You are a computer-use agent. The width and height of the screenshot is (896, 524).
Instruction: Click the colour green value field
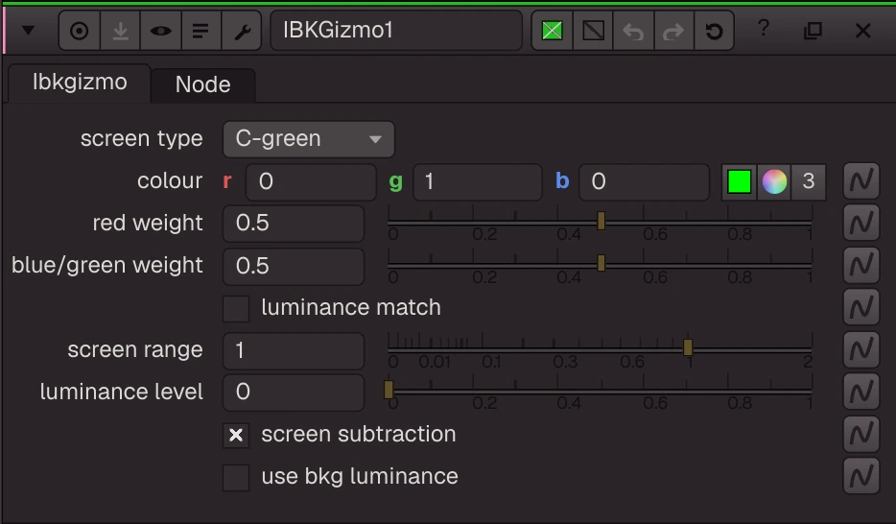pyautogui.click(x=477, y=181)
